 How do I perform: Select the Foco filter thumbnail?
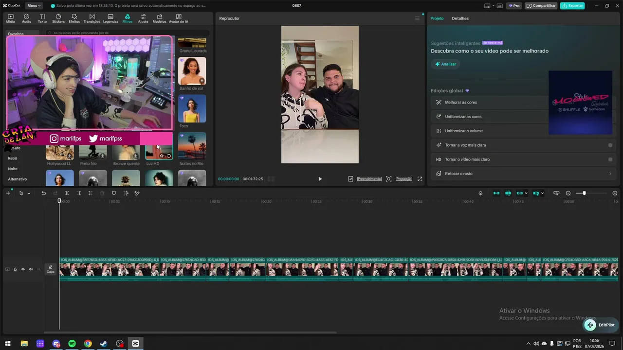192,108
